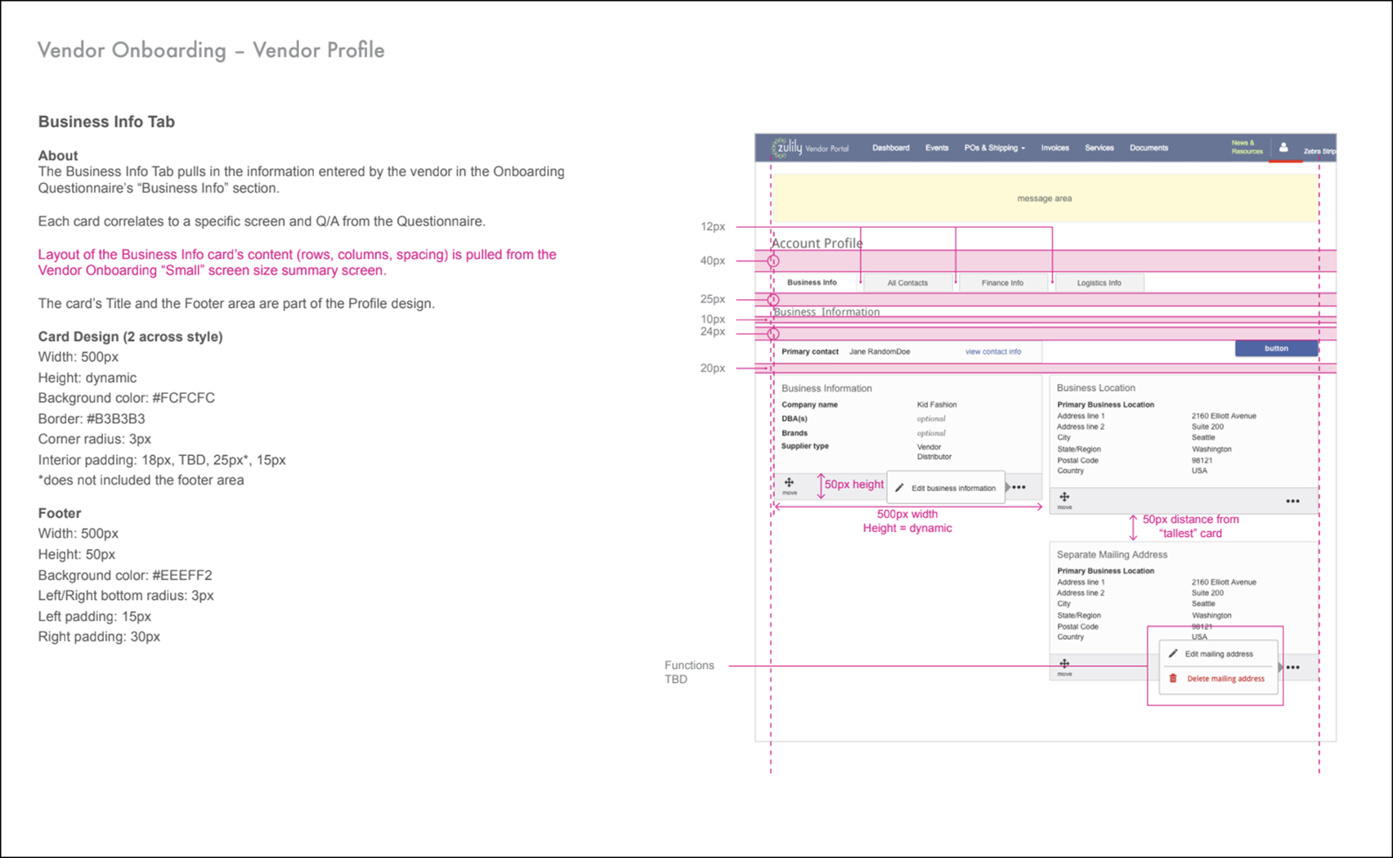Click Dashboard in the navigation bar
1393x858 pixels.
tap(890, 148)
